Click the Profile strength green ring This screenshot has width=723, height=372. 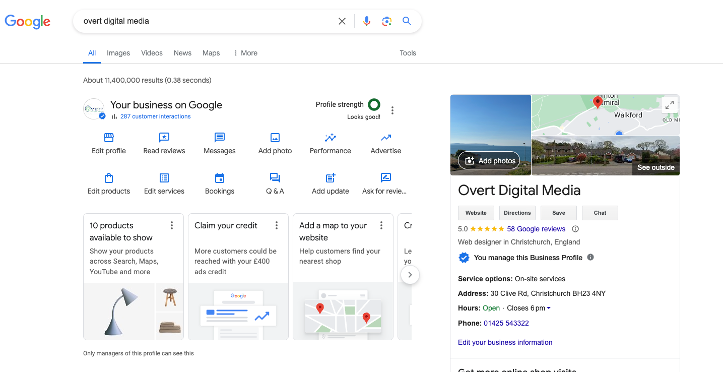374,104
